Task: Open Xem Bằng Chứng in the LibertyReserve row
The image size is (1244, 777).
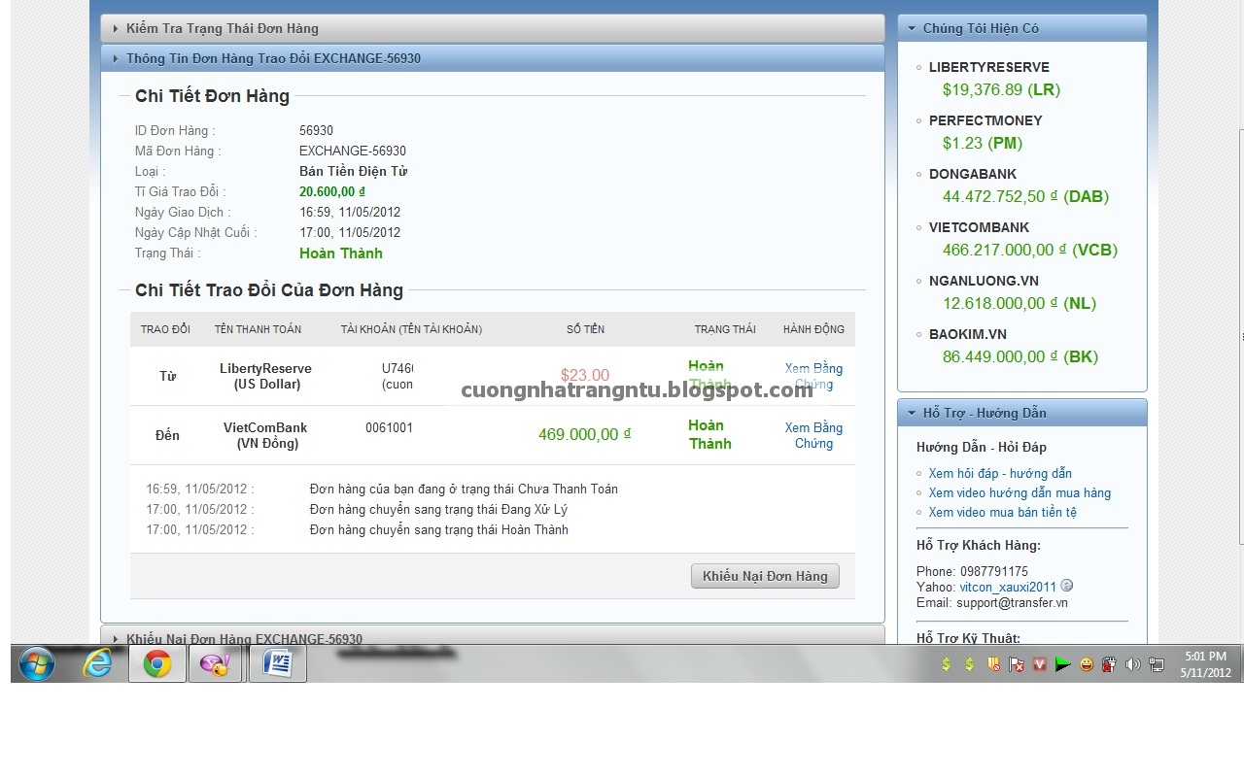Action: click(813, 376)
